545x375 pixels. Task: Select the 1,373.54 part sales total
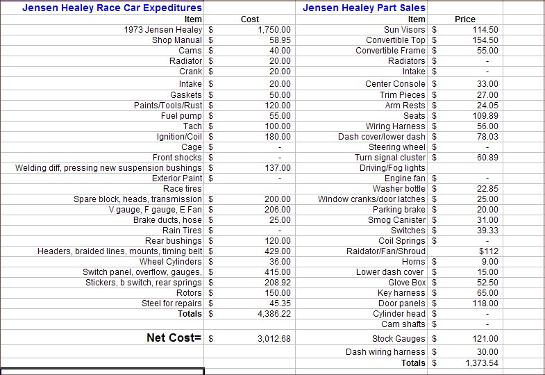[x=465, y=363]
